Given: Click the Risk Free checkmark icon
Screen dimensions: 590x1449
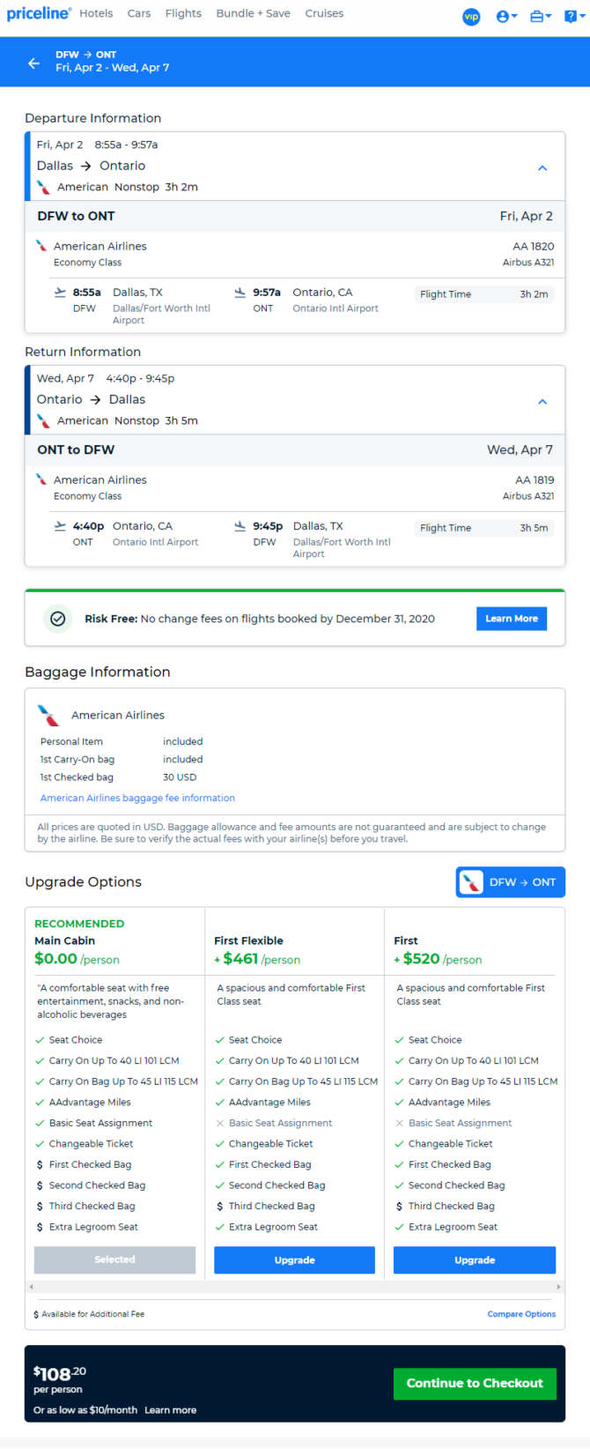Looking at the screenshot, I should coord(57,619).
